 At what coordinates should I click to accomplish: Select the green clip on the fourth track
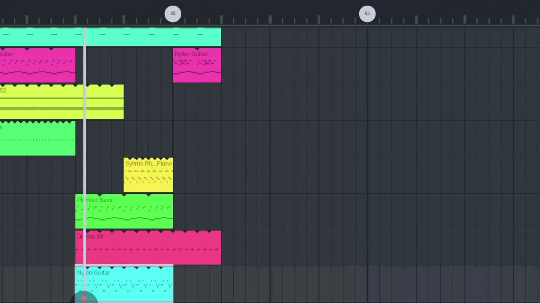38,138
